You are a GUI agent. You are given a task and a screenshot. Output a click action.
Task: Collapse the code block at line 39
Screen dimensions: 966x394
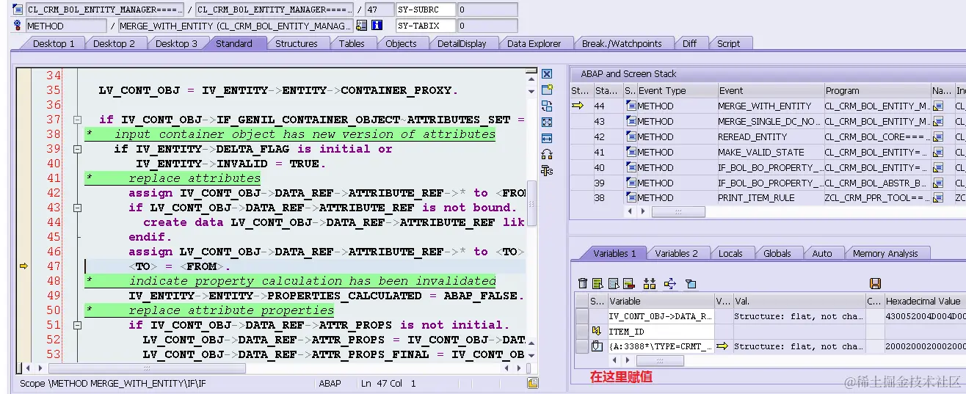[76, 149]
